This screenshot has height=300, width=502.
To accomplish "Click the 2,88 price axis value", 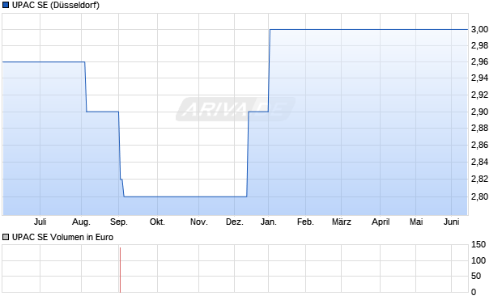I will point(480,129).
